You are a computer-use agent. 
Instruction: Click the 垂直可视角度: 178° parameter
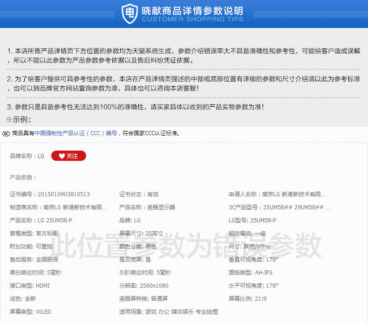tap(254, 259)
